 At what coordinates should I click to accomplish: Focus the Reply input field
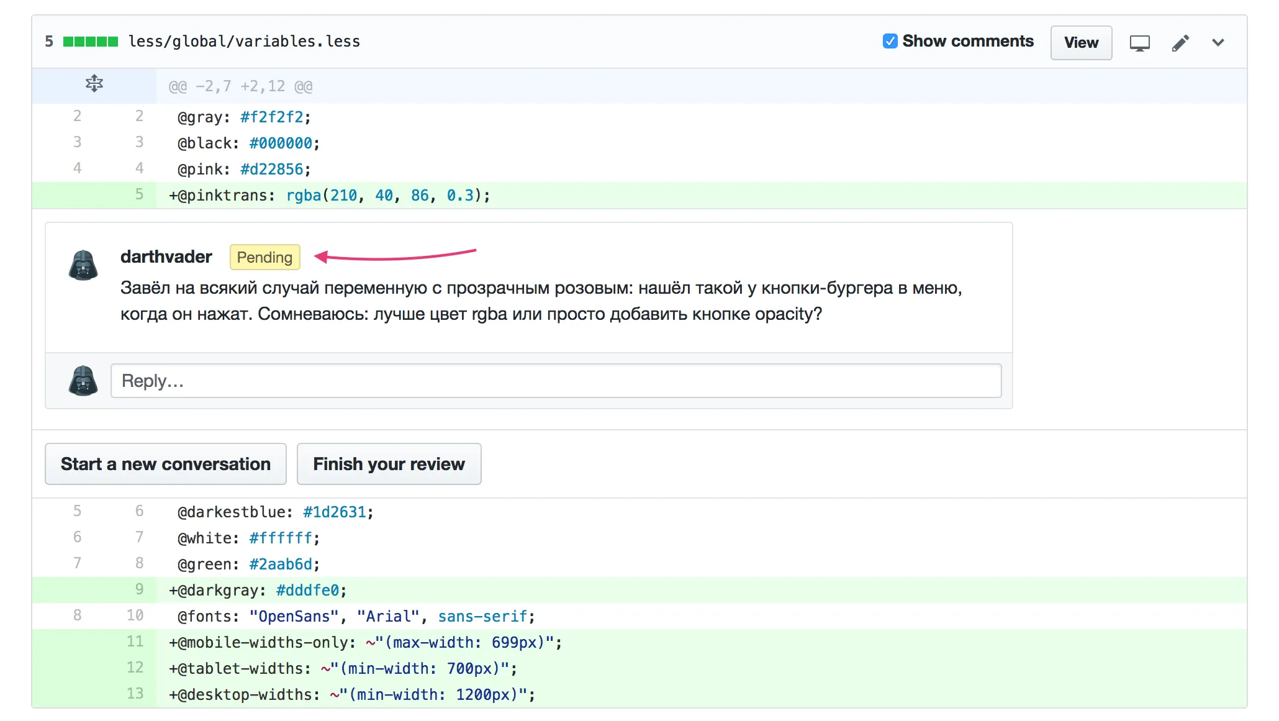[556, 381]
